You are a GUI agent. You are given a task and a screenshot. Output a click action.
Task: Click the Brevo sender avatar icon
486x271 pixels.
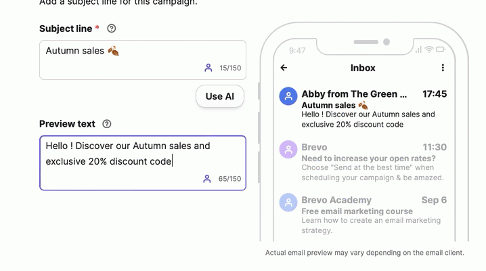(x=288, y=150)
